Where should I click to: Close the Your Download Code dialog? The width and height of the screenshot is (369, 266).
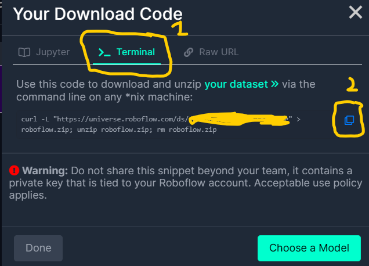[355, 12]
